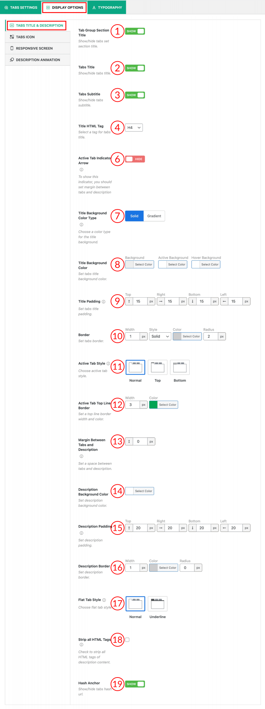Enable the Active Tab Indicator Arrow toggle
Viewport: 265px width, 709px height.
pyautogui.click(x=135, y=159)
